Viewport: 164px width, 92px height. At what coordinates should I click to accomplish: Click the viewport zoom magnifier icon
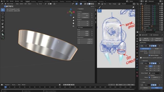coord(74,18)
